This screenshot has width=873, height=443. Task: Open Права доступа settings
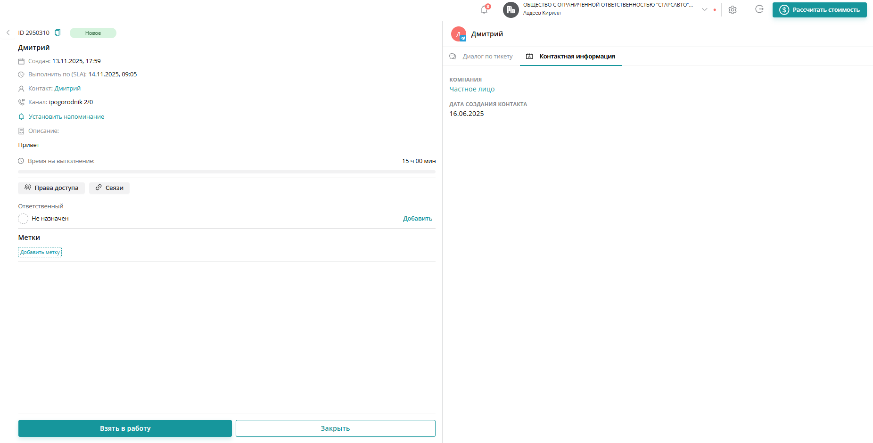pos(51,188)
